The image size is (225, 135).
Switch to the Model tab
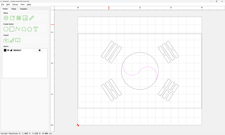click(14, 9)
